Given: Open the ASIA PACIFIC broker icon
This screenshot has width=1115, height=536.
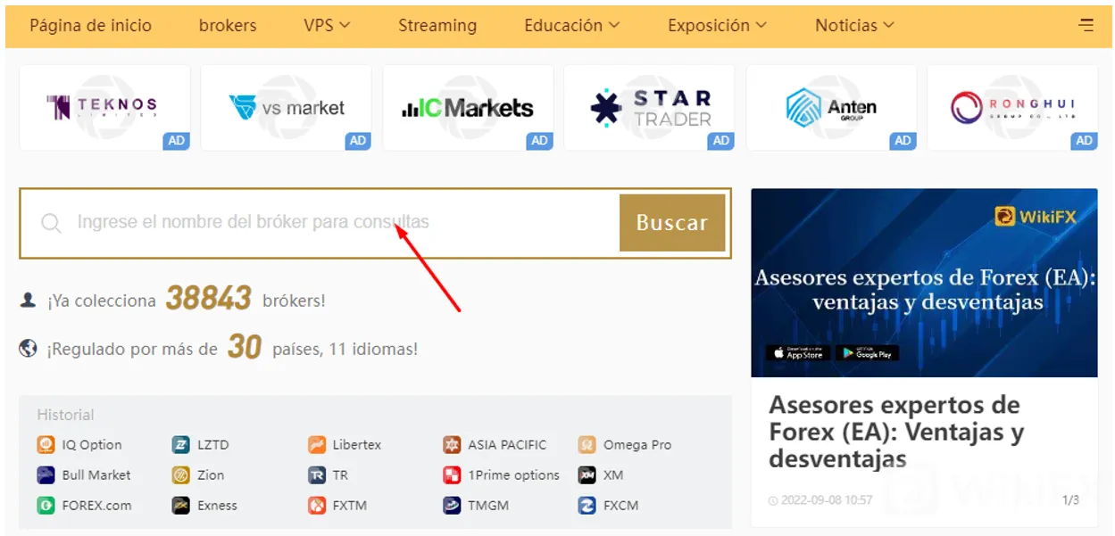Looking at the screenshot, I should (452, 444).
